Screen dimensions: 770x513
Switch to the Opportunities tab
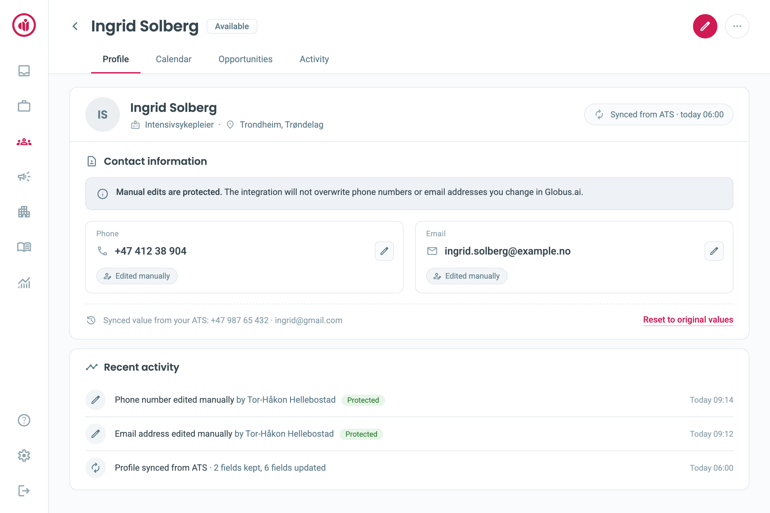[x=245, y=59]
